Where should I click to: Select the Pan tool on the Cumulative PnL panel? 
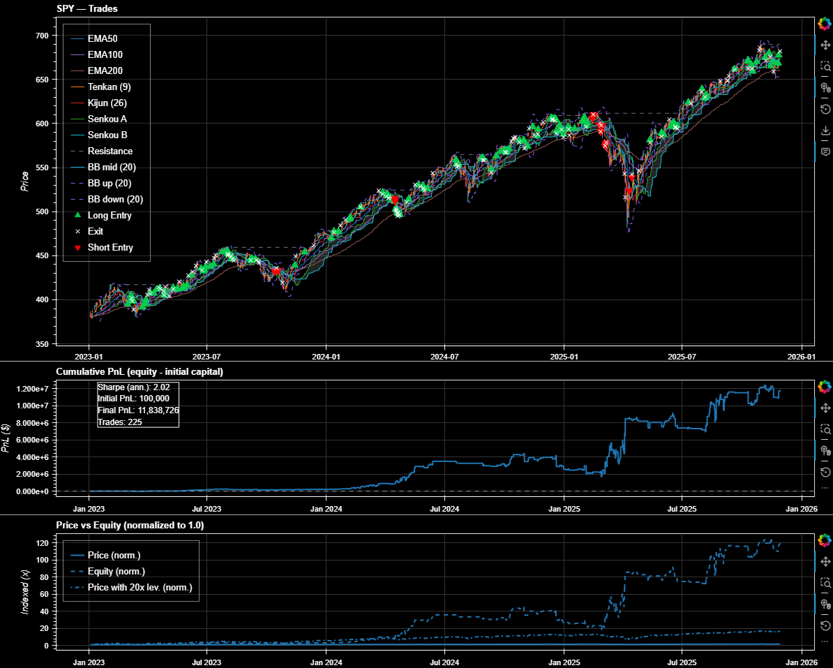pos(824,408)
